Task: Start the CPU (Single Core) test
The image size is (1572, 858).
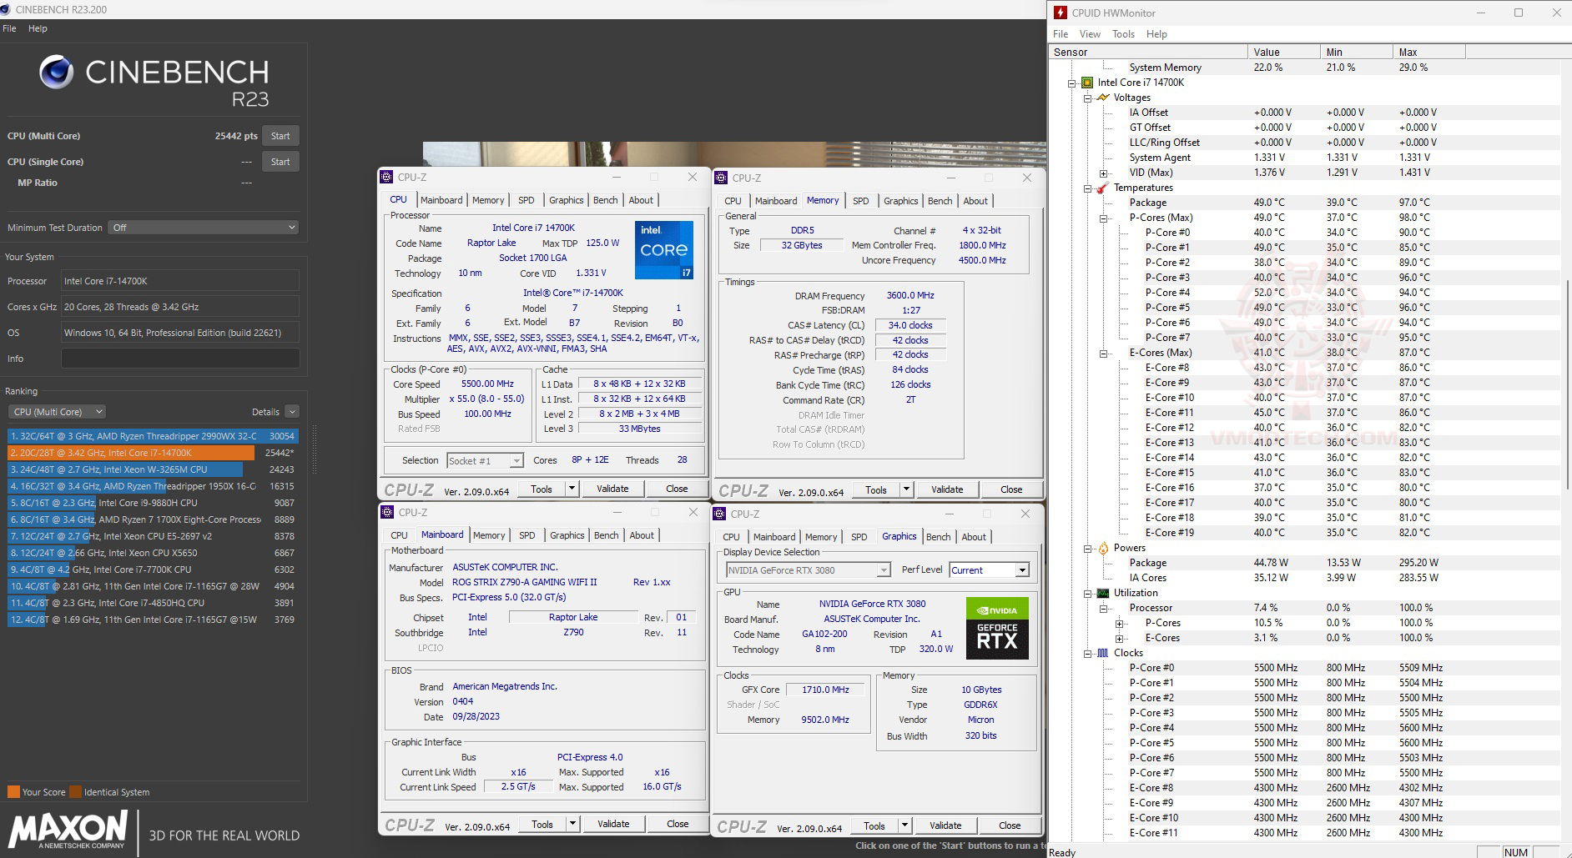Action: [280, 162]
